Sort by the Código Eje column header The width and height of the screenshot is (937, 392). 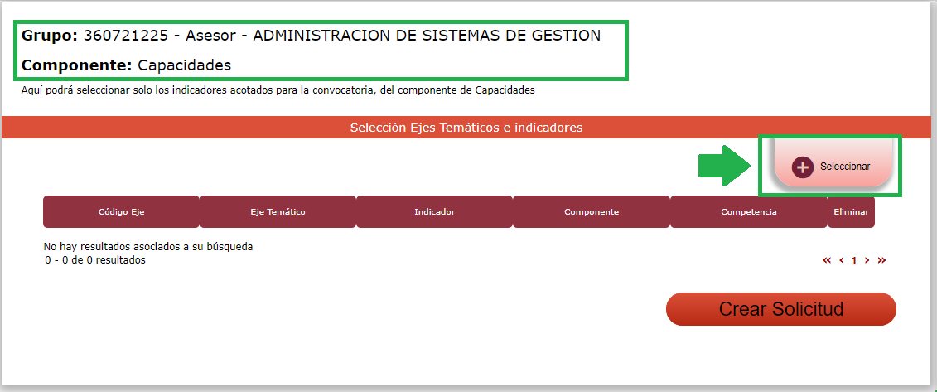[121, 212]
